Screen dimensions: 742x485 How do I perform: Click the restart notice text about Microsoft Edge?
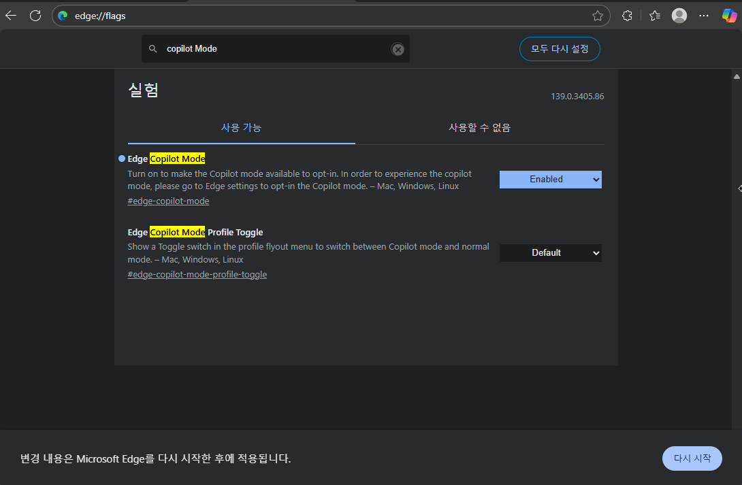(156, 458)
